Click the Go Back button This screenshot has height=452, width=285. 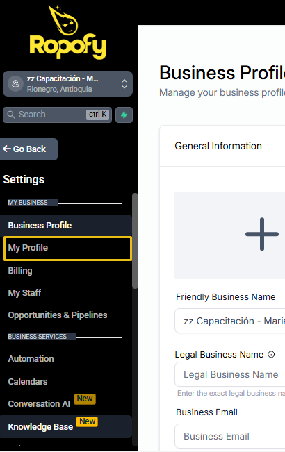tap(28, 149)
